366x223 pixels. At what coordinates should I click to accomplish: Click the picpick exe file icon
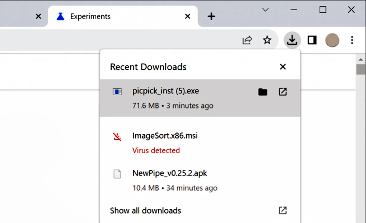click(117, 92)
